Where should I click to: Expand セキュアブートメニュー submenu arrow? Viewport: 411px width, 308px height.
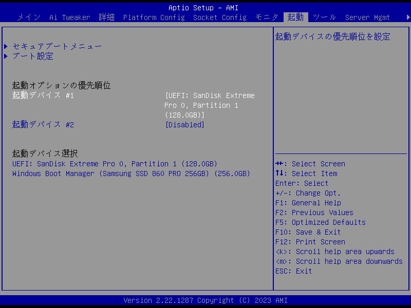pos(6,46)
